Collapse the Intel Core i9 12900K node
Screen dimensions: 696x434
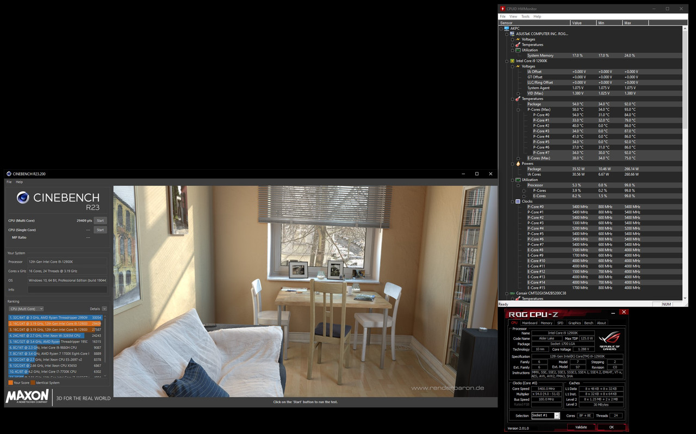[507, 61]
